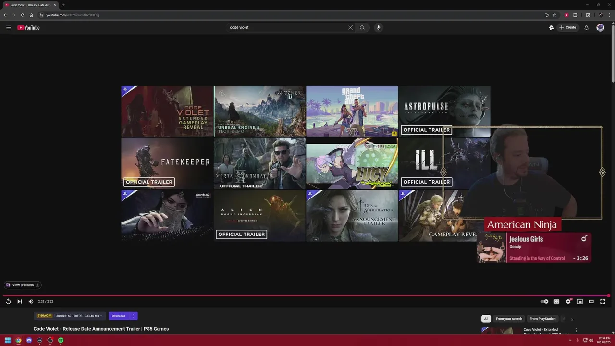Start search with voice microphone

point(379,27)
